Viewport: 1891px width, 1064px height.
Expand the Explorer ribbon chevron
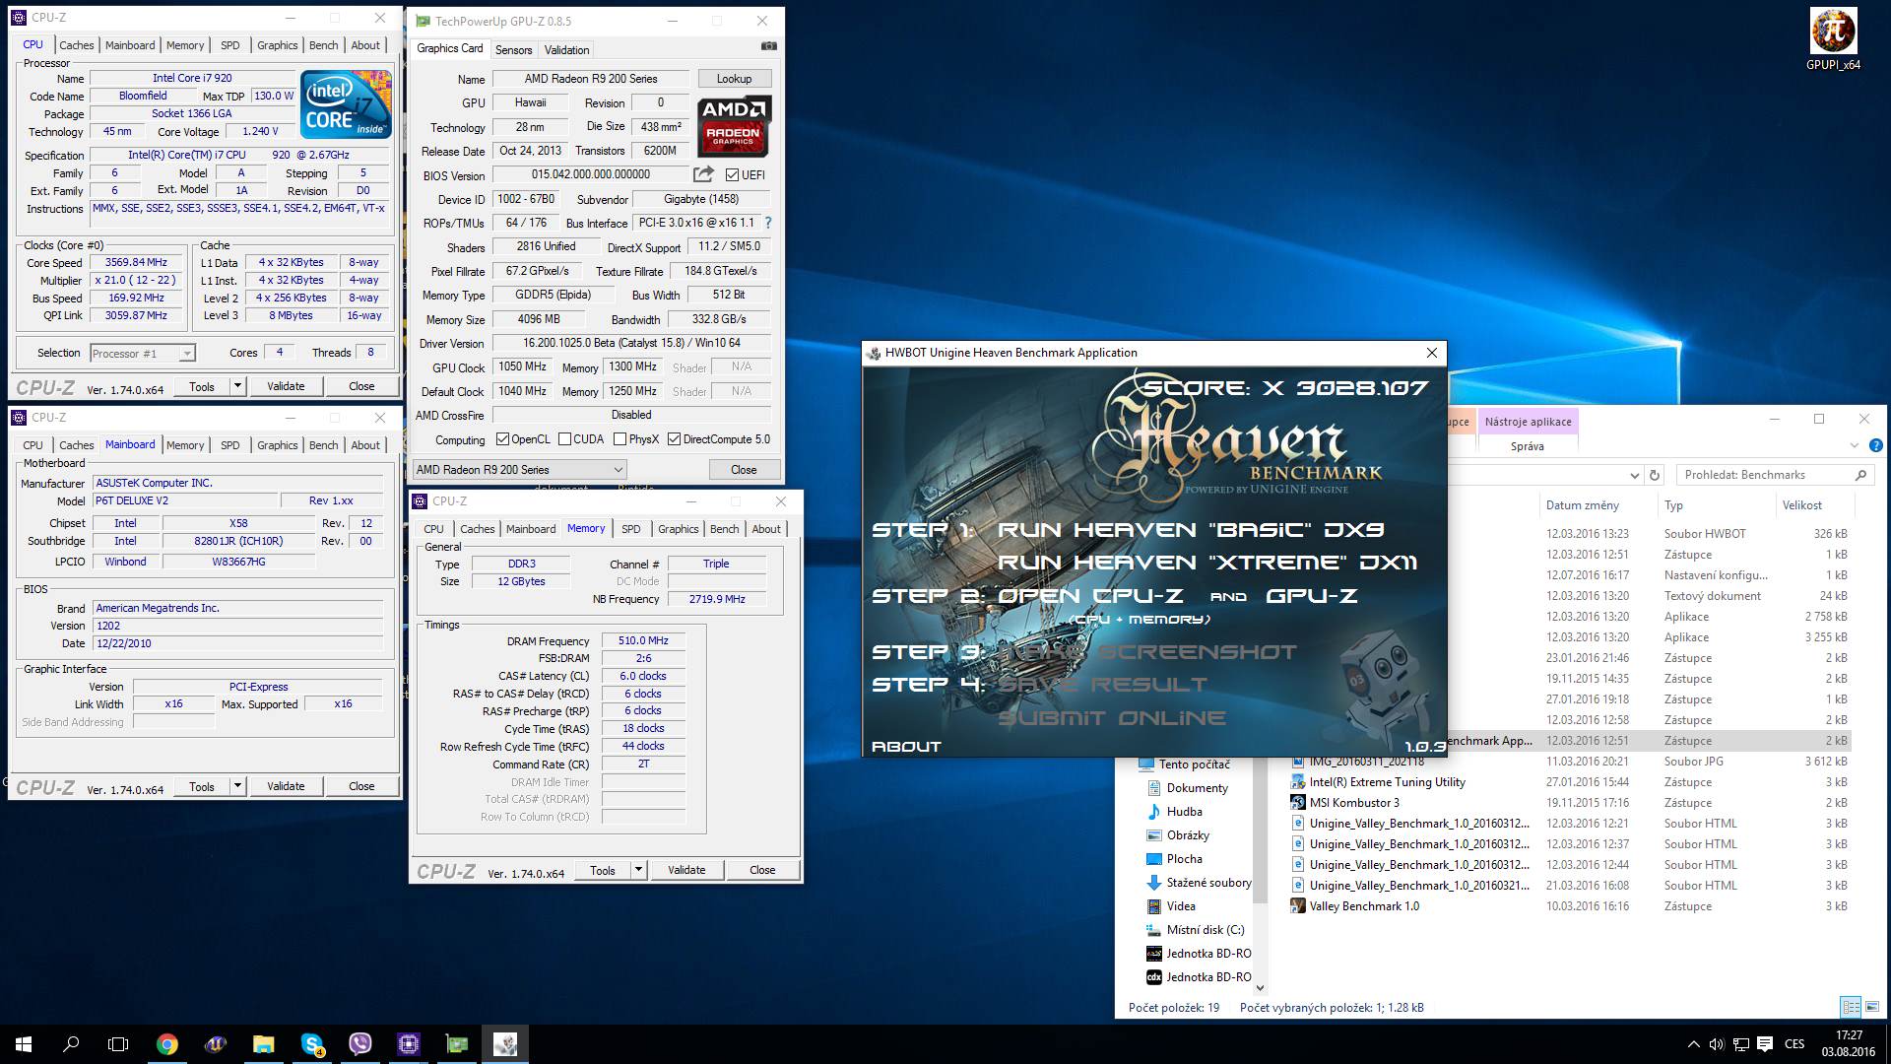click(x=1854, y=446)
